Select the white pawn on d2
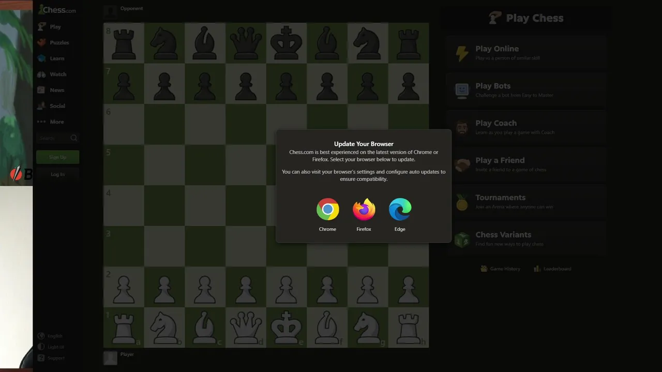Viewport: 662px width, 372px height. pos(246,288)
